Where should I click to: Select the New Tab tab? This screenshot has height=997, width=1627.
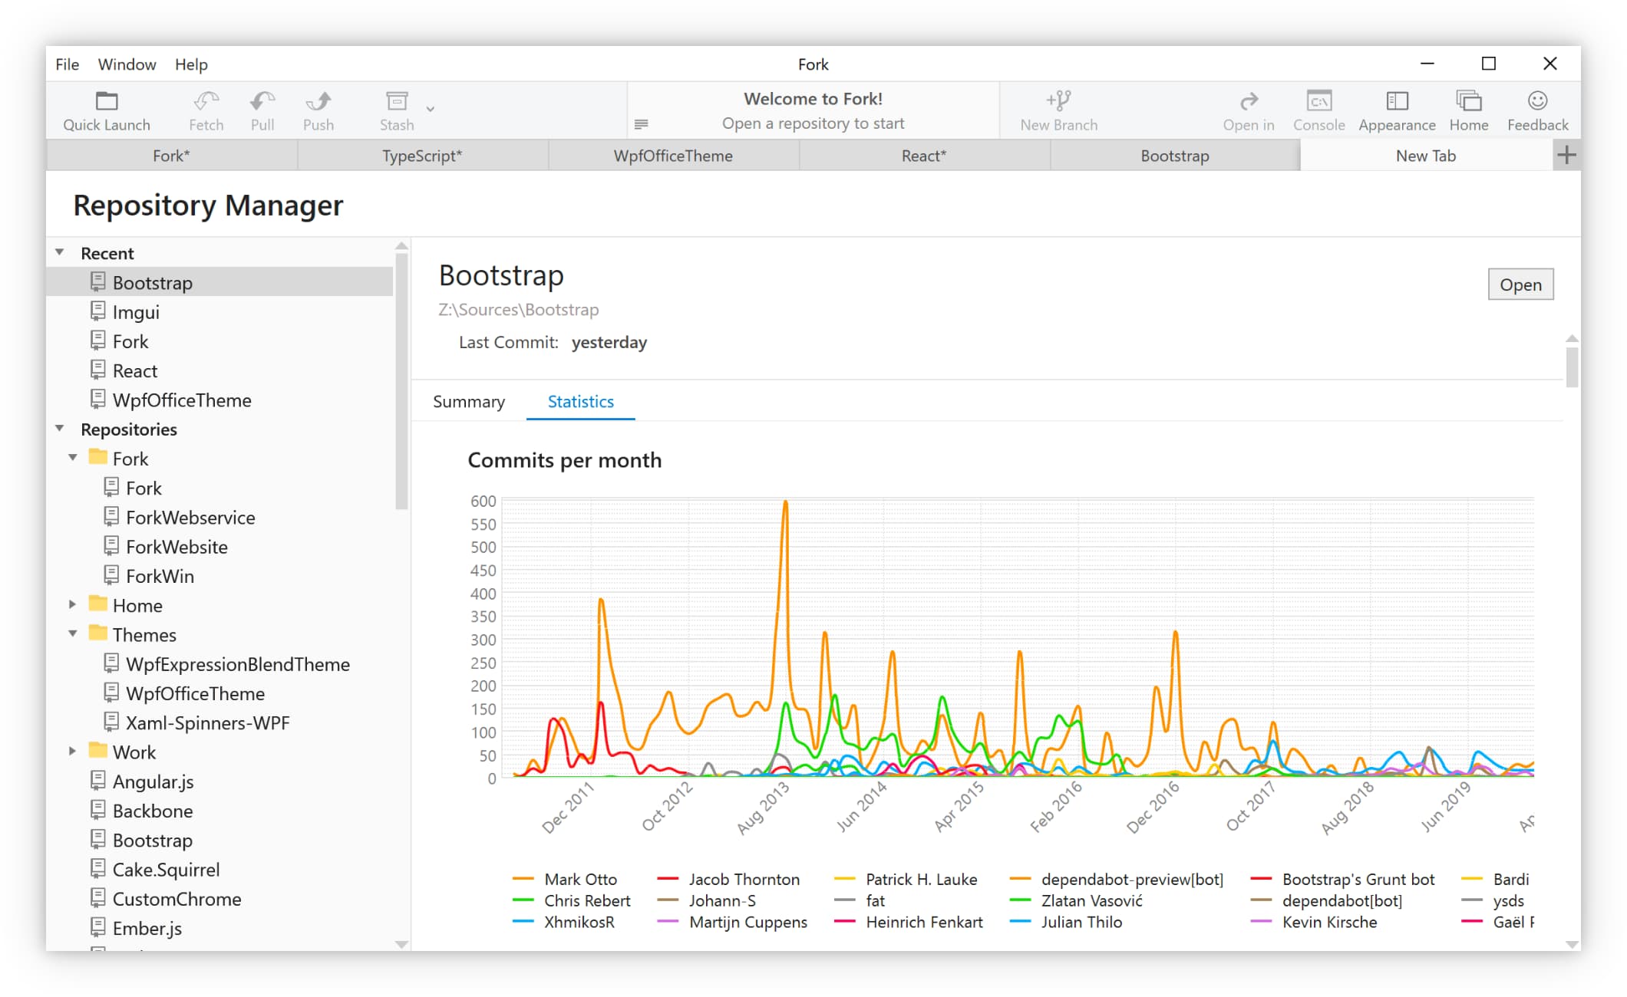[x=1426, y=156]
